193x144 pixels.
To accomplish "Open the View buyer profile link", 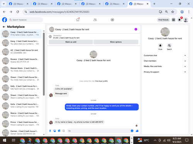I will [x=102, y=81].
